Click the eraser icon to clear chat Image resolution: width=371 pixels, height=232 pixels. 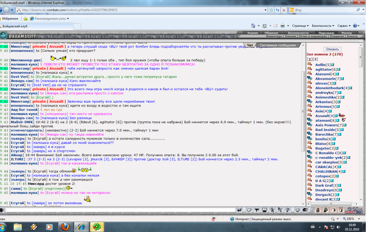point(249,210)
